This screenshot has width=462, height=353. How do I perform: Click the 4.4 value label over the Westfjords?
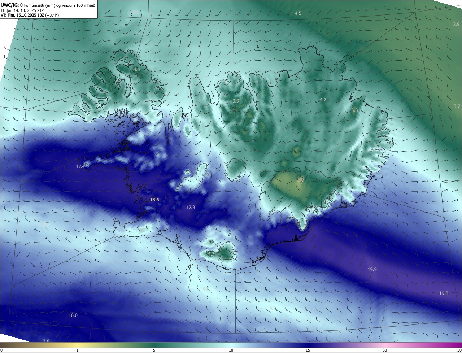pyautogui.click(x=136, y=69)
